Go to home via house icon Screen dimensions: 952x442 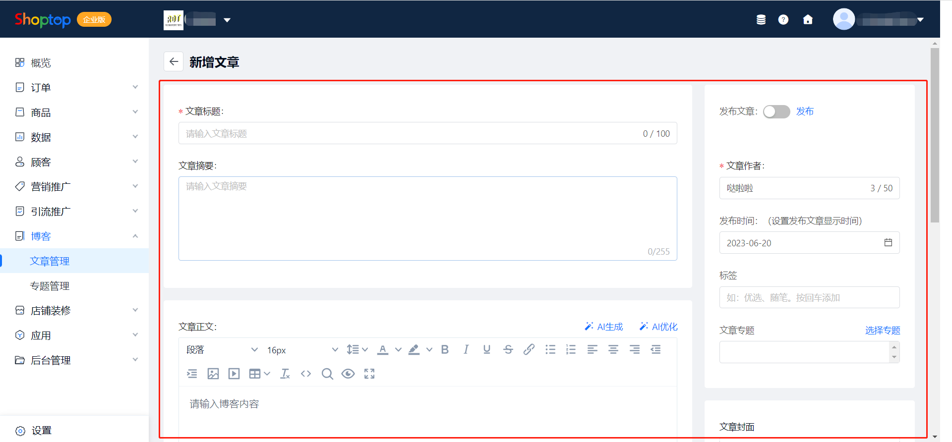808,20
